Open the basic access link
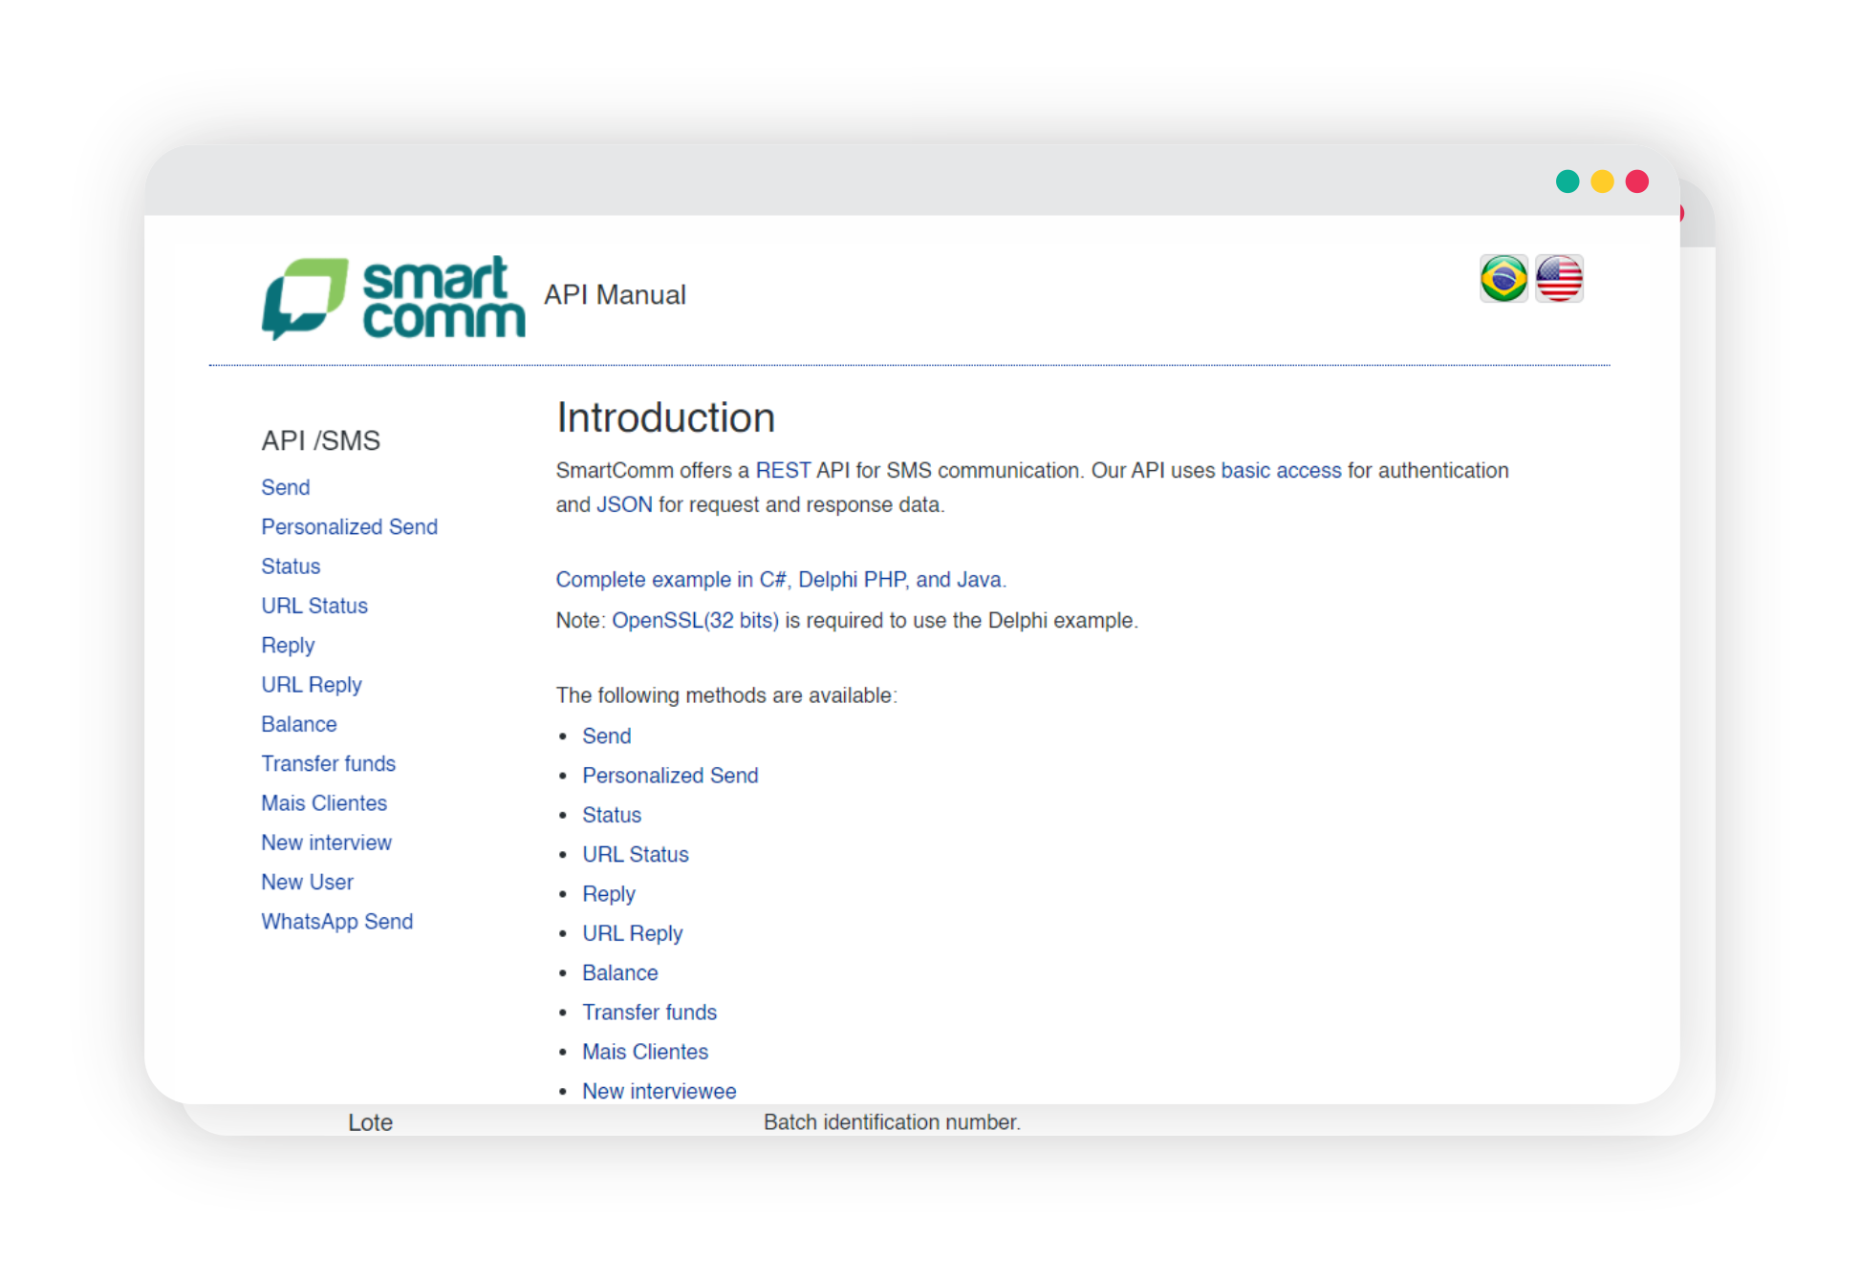 pos(1281,470)
